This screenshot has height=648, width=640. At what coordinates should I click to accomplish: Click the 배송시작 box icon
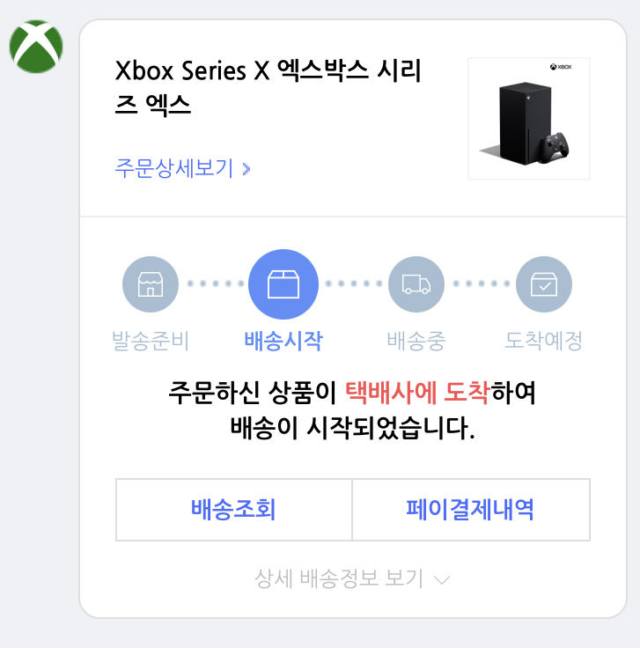[283, 284]
